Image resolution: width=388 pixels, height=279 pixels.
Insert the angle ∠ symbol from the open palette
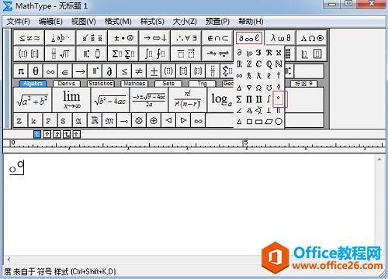pos(239,111)
